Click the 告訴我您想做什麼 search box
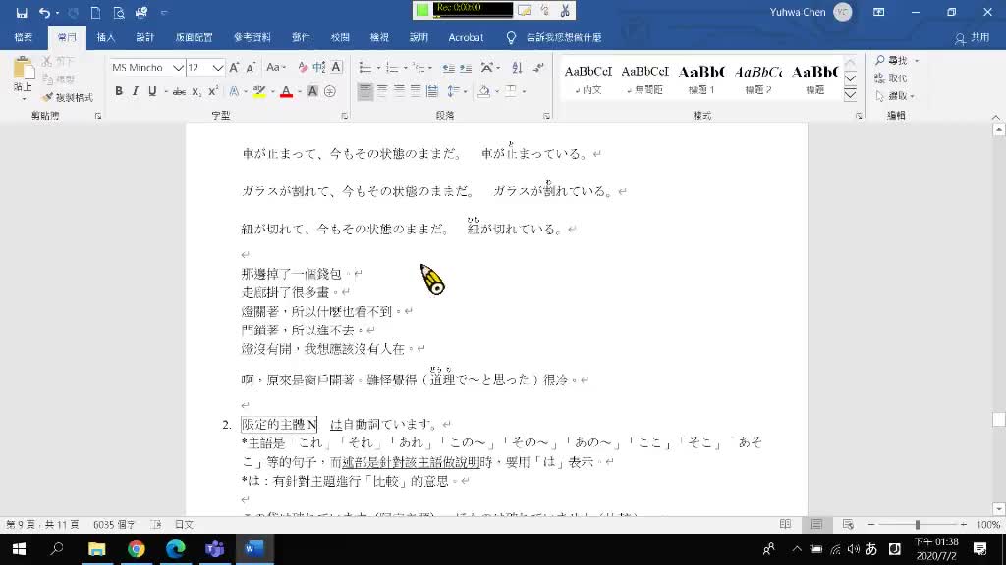This screenshot has height=565, width=1006. [x=564, y=38]
